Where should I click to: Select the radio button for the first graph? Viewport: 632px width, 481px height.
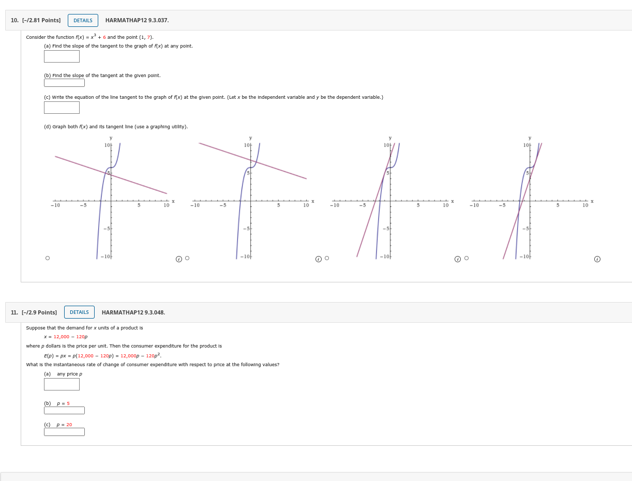click(47, 258)
